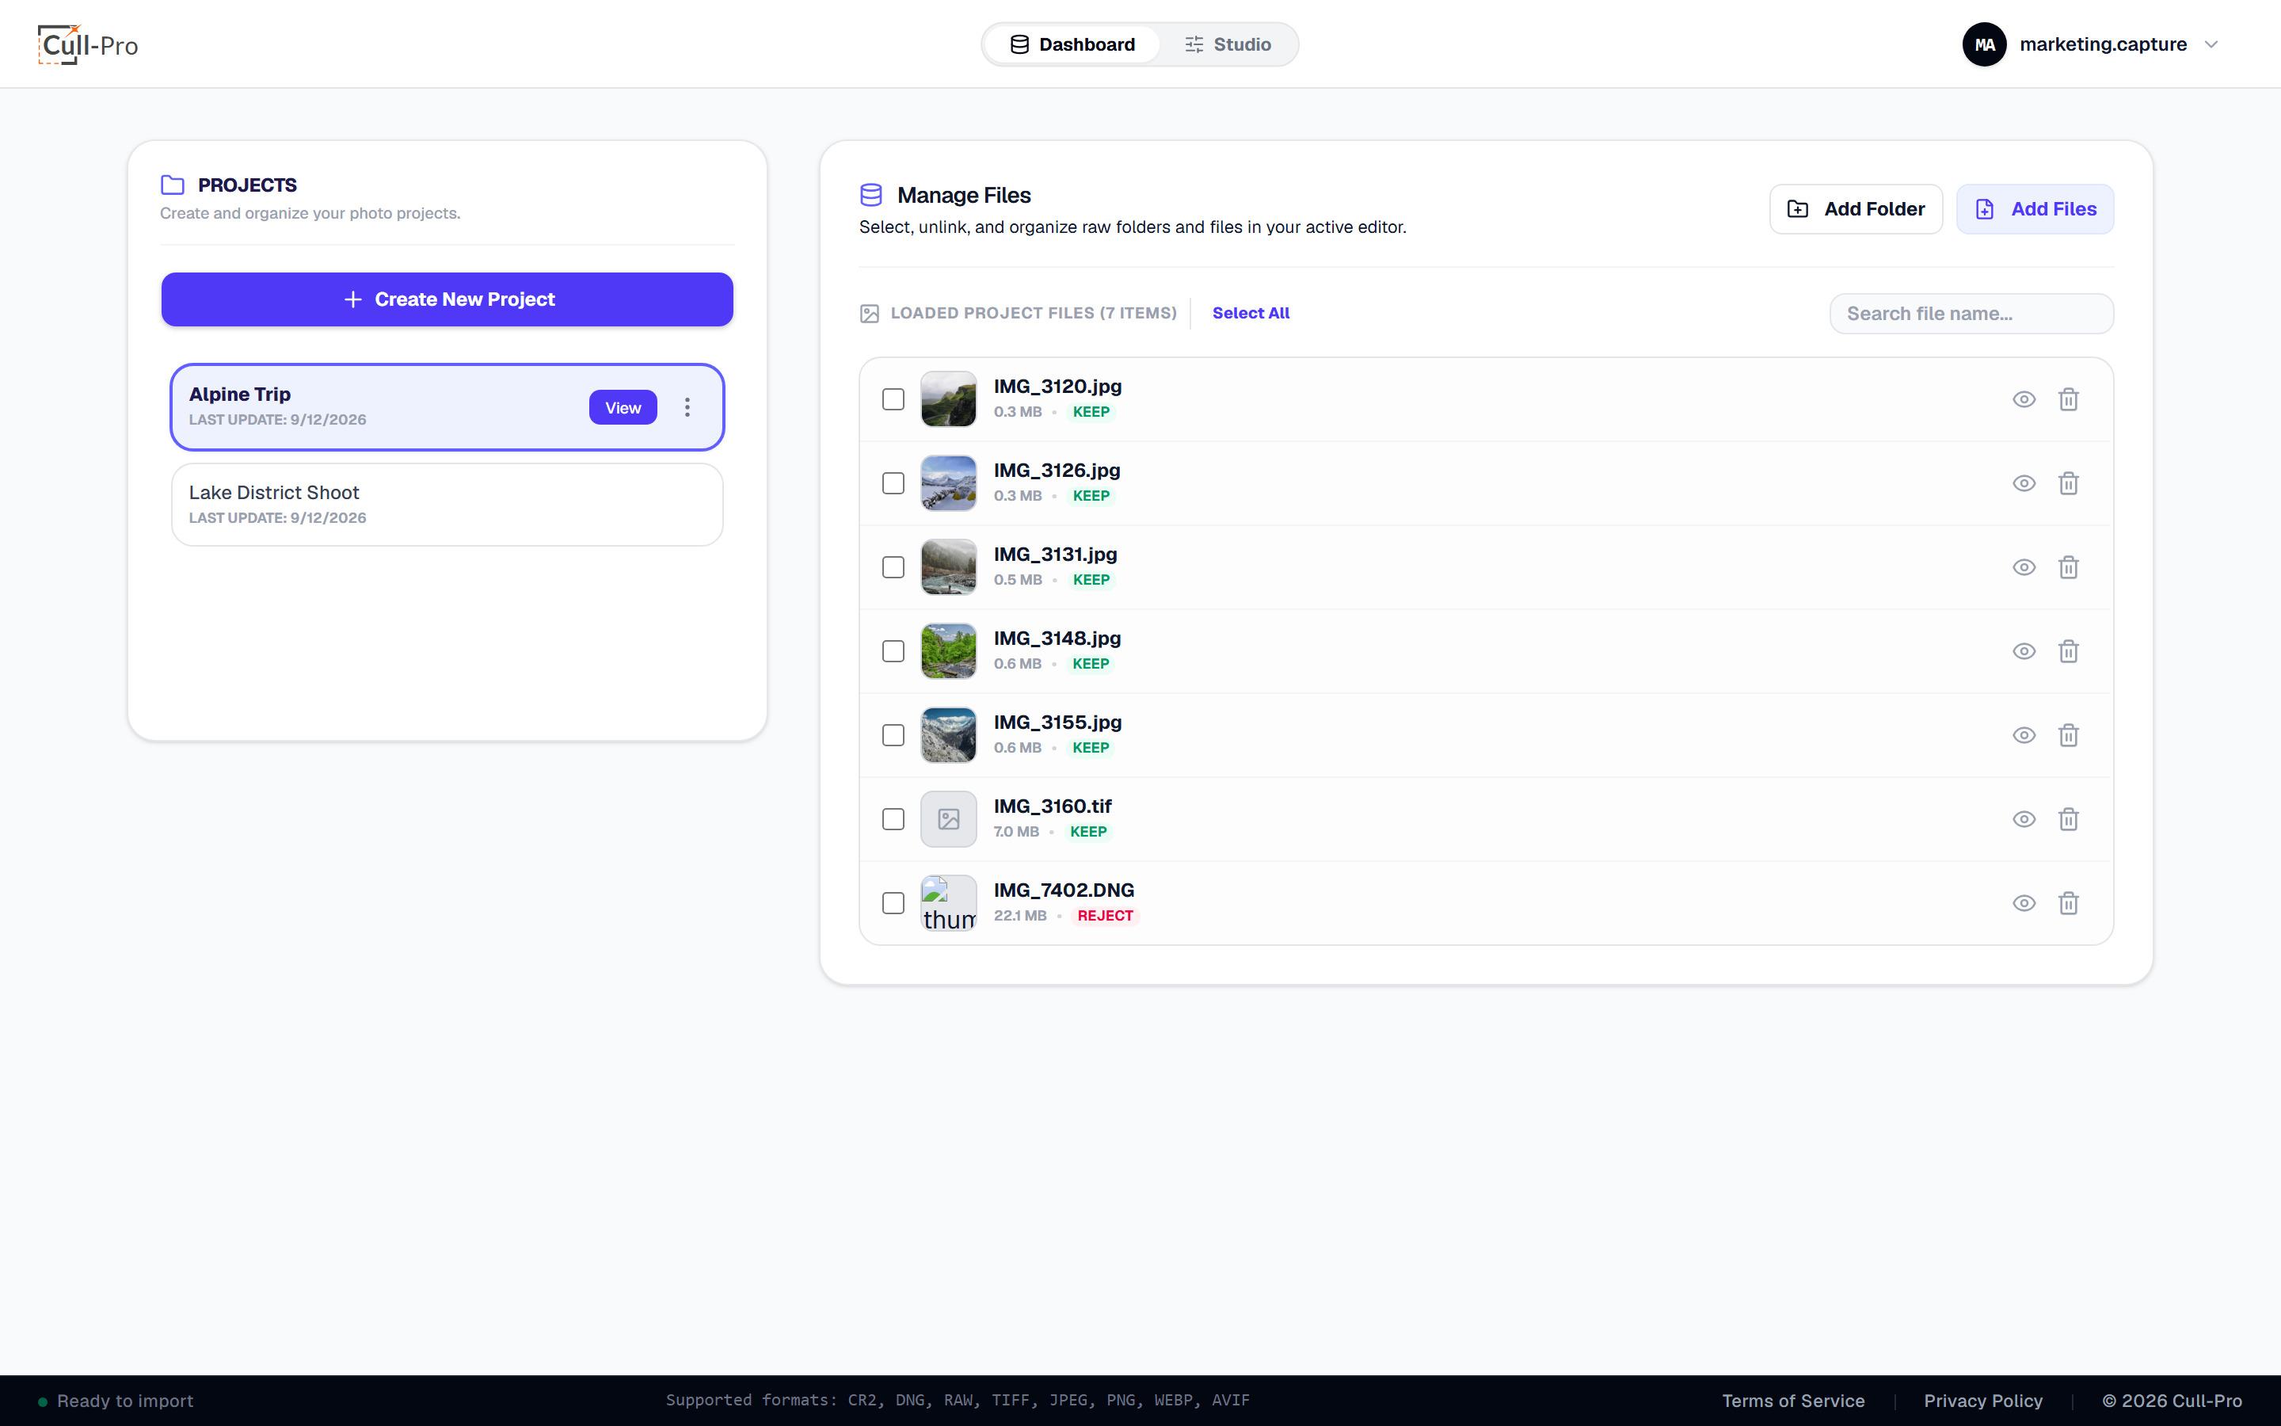The width and height of the screenshot is (2281, 1426).
Task: Click the Add Folder button
Action: (x=1856, y=209)
